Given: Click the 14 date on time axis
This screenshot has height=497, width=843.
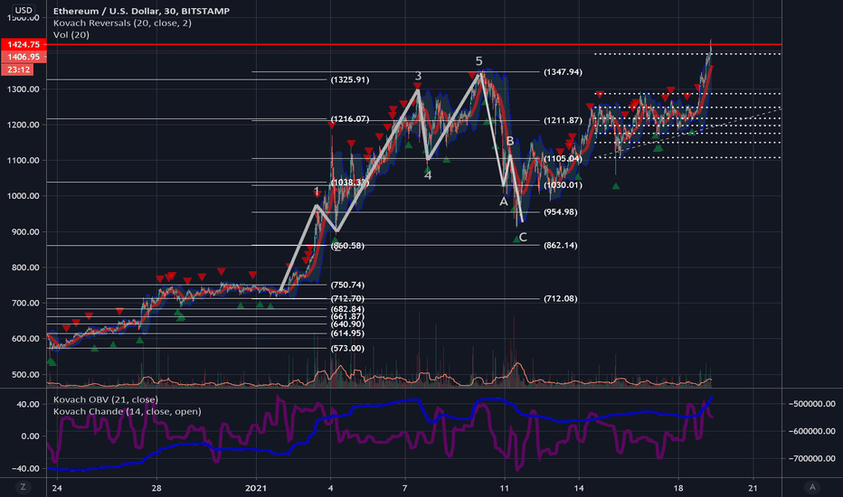Looking at the screenshot, I should click(579, 488).
